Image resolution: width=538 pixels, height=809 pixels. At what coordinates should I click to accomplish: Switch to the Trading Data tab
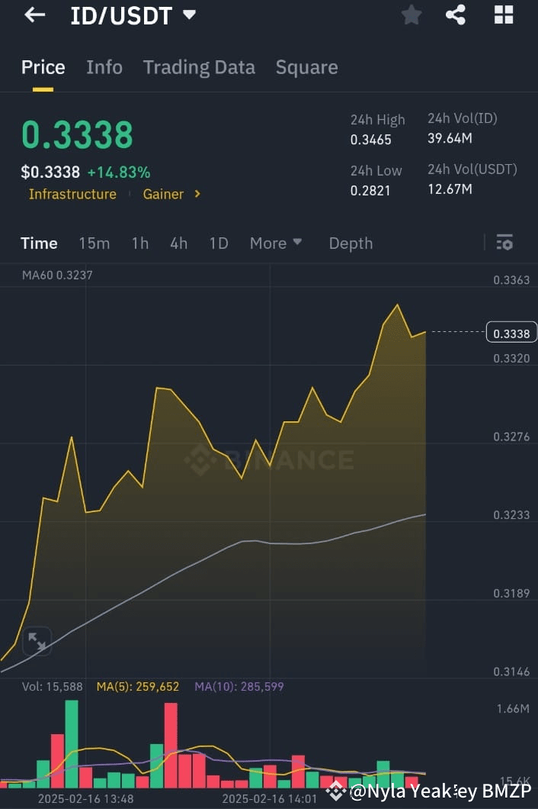[x=199, y=67]
